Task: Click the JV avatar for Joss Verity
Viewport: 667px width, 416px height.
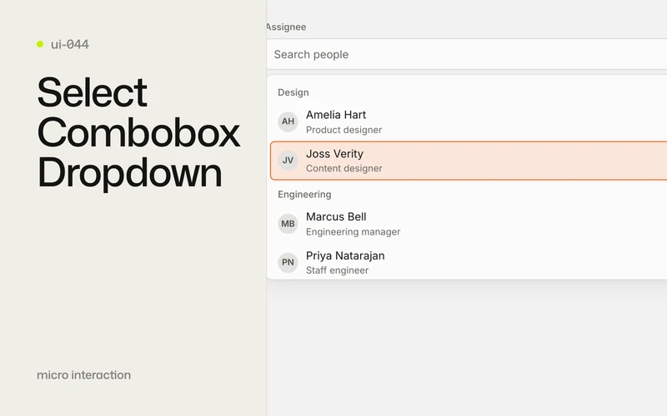Action: point(288,161)
